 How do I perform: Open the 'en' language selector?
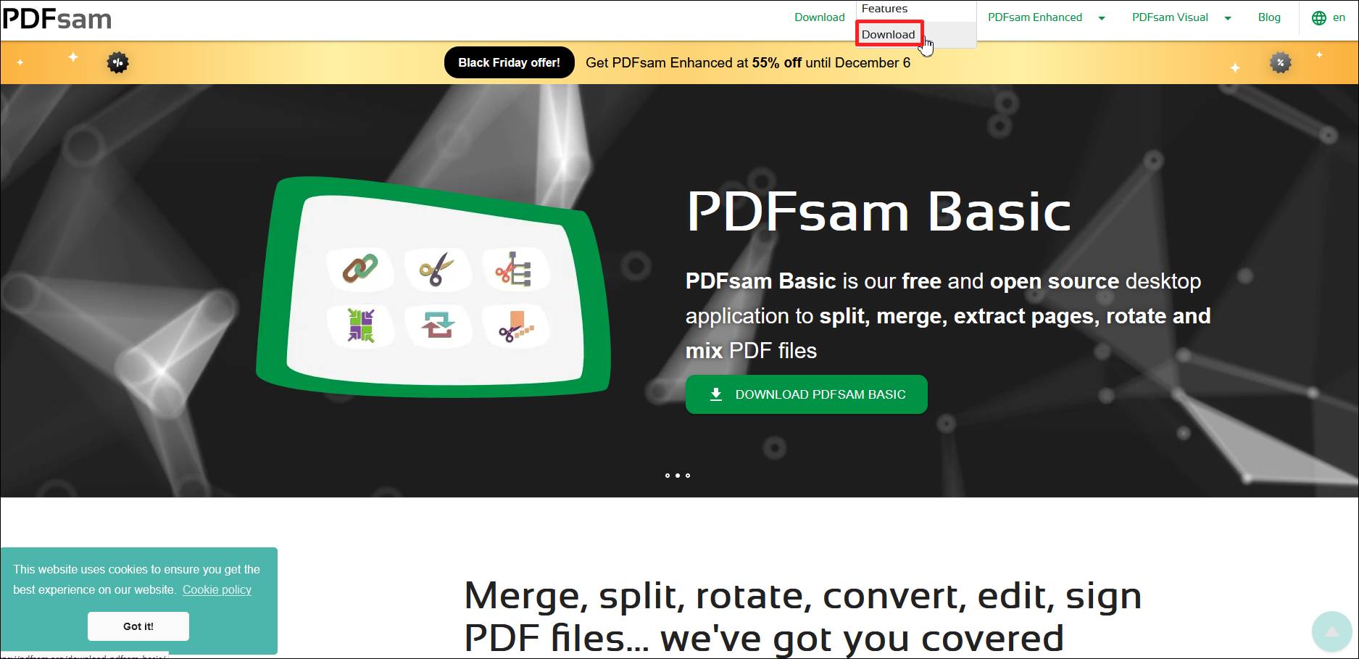pyautogui.click(x=1329, y=18)
